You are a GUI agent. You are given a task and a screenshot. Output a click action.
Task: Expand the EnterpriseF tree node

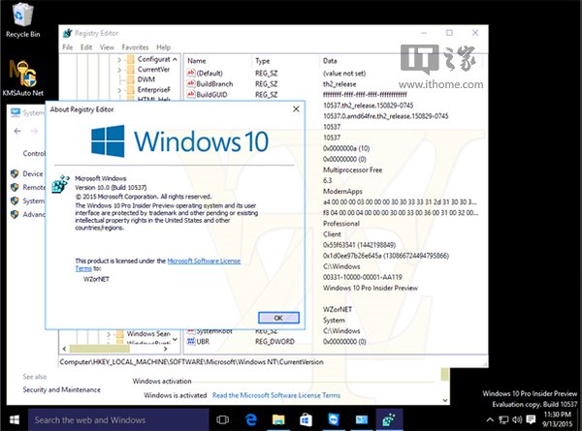click(119, 90)
